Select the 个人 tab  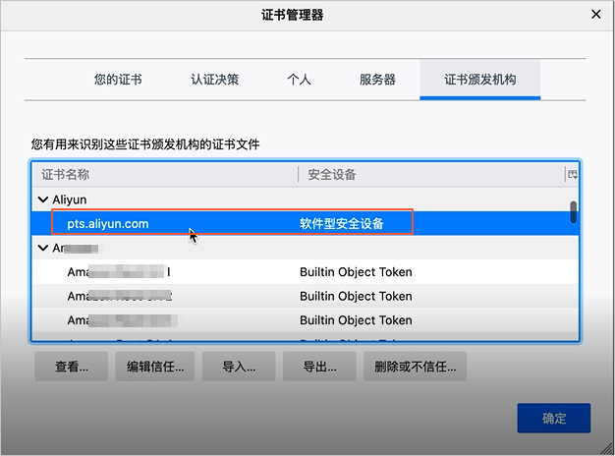pos(299,80)
